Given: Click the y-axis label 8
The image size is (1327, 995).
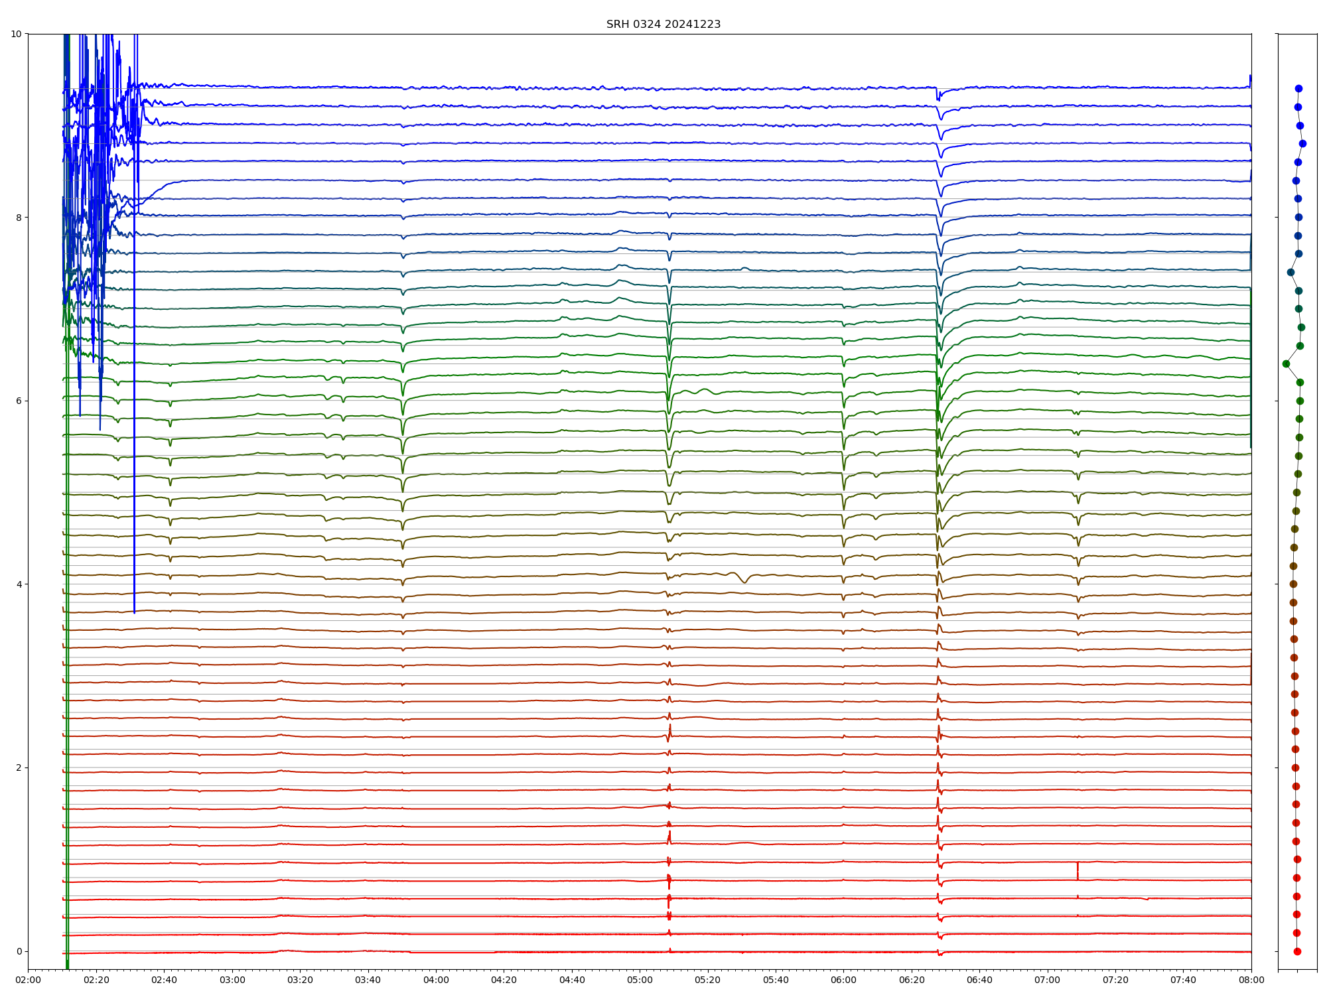Looking at the screenshot, I should coord(19,218).
